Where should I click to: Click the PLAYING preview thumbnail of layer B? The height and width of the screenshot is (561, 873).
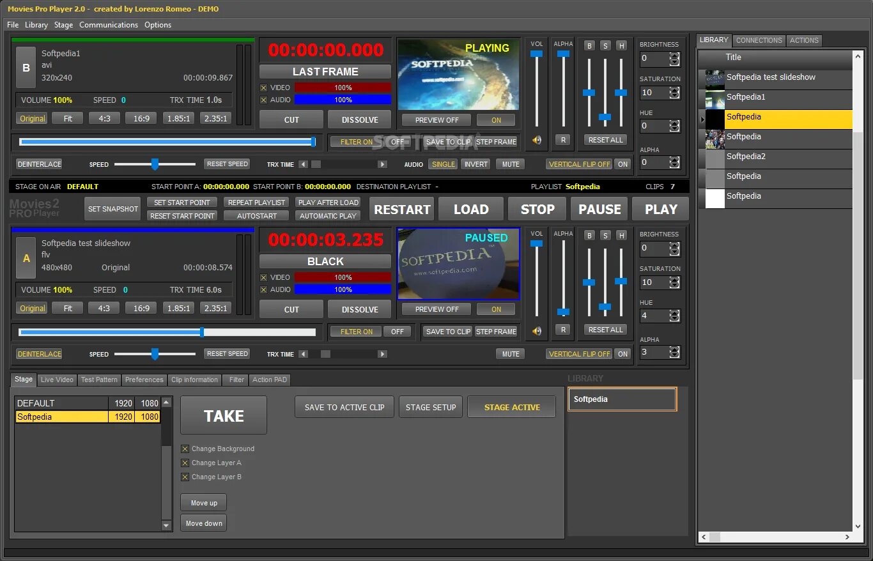458,74
